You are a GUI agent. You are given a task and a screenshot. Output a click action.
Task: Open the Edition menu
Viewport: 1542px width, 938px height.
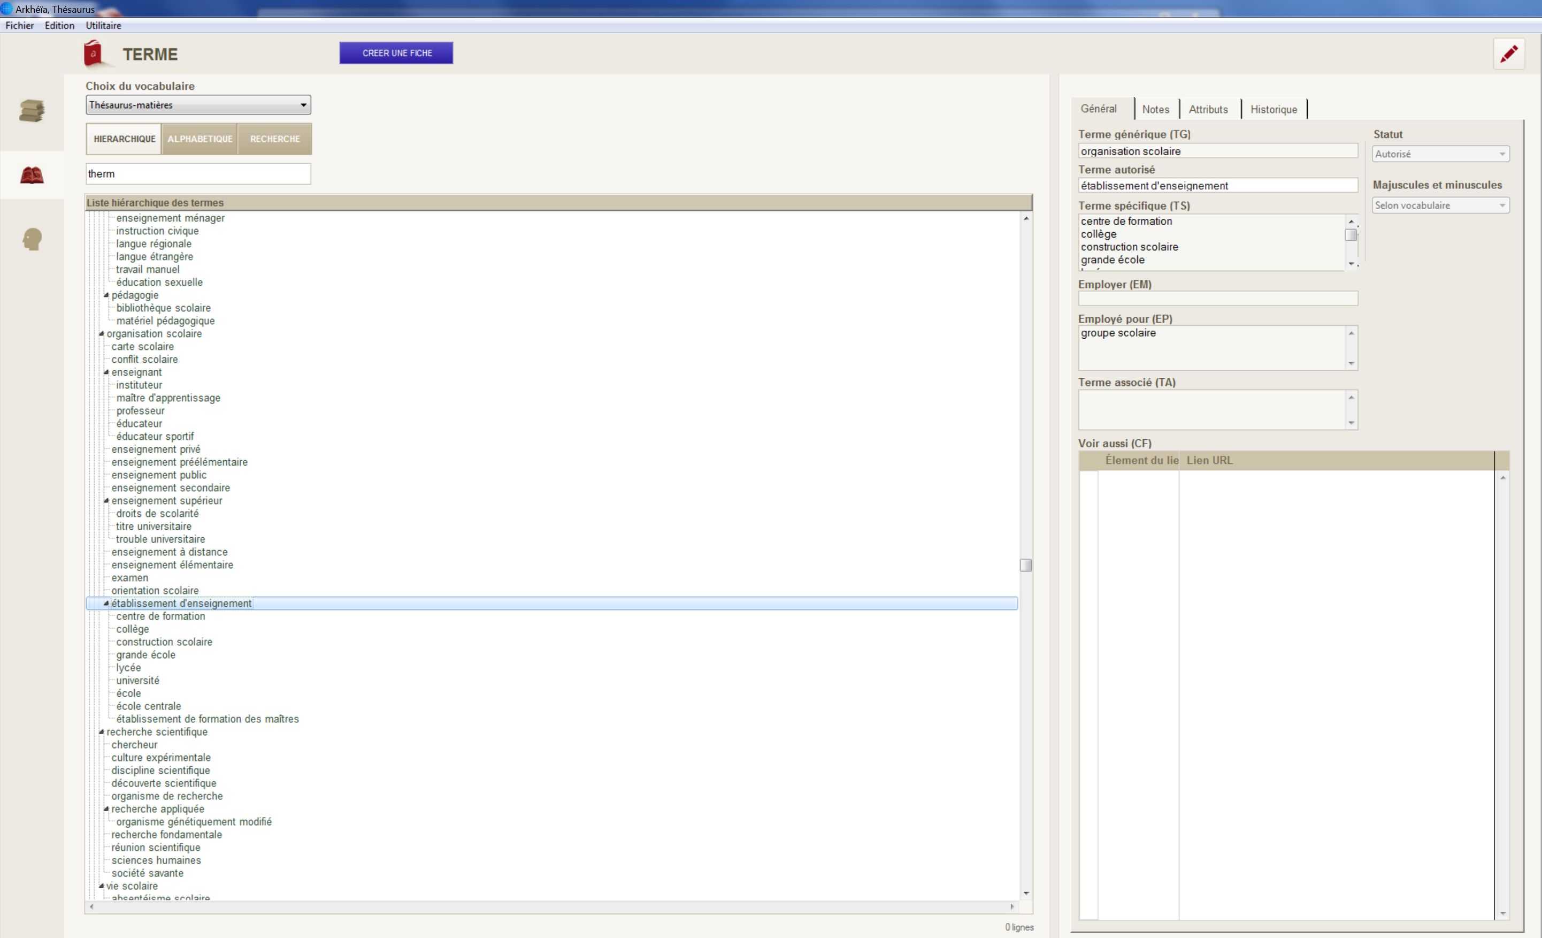59,25
